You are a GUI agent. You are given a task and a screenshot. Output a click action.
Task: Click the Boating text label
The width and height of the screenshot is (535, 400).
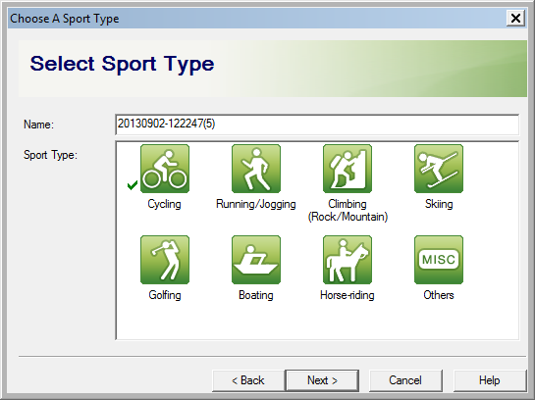256,295
